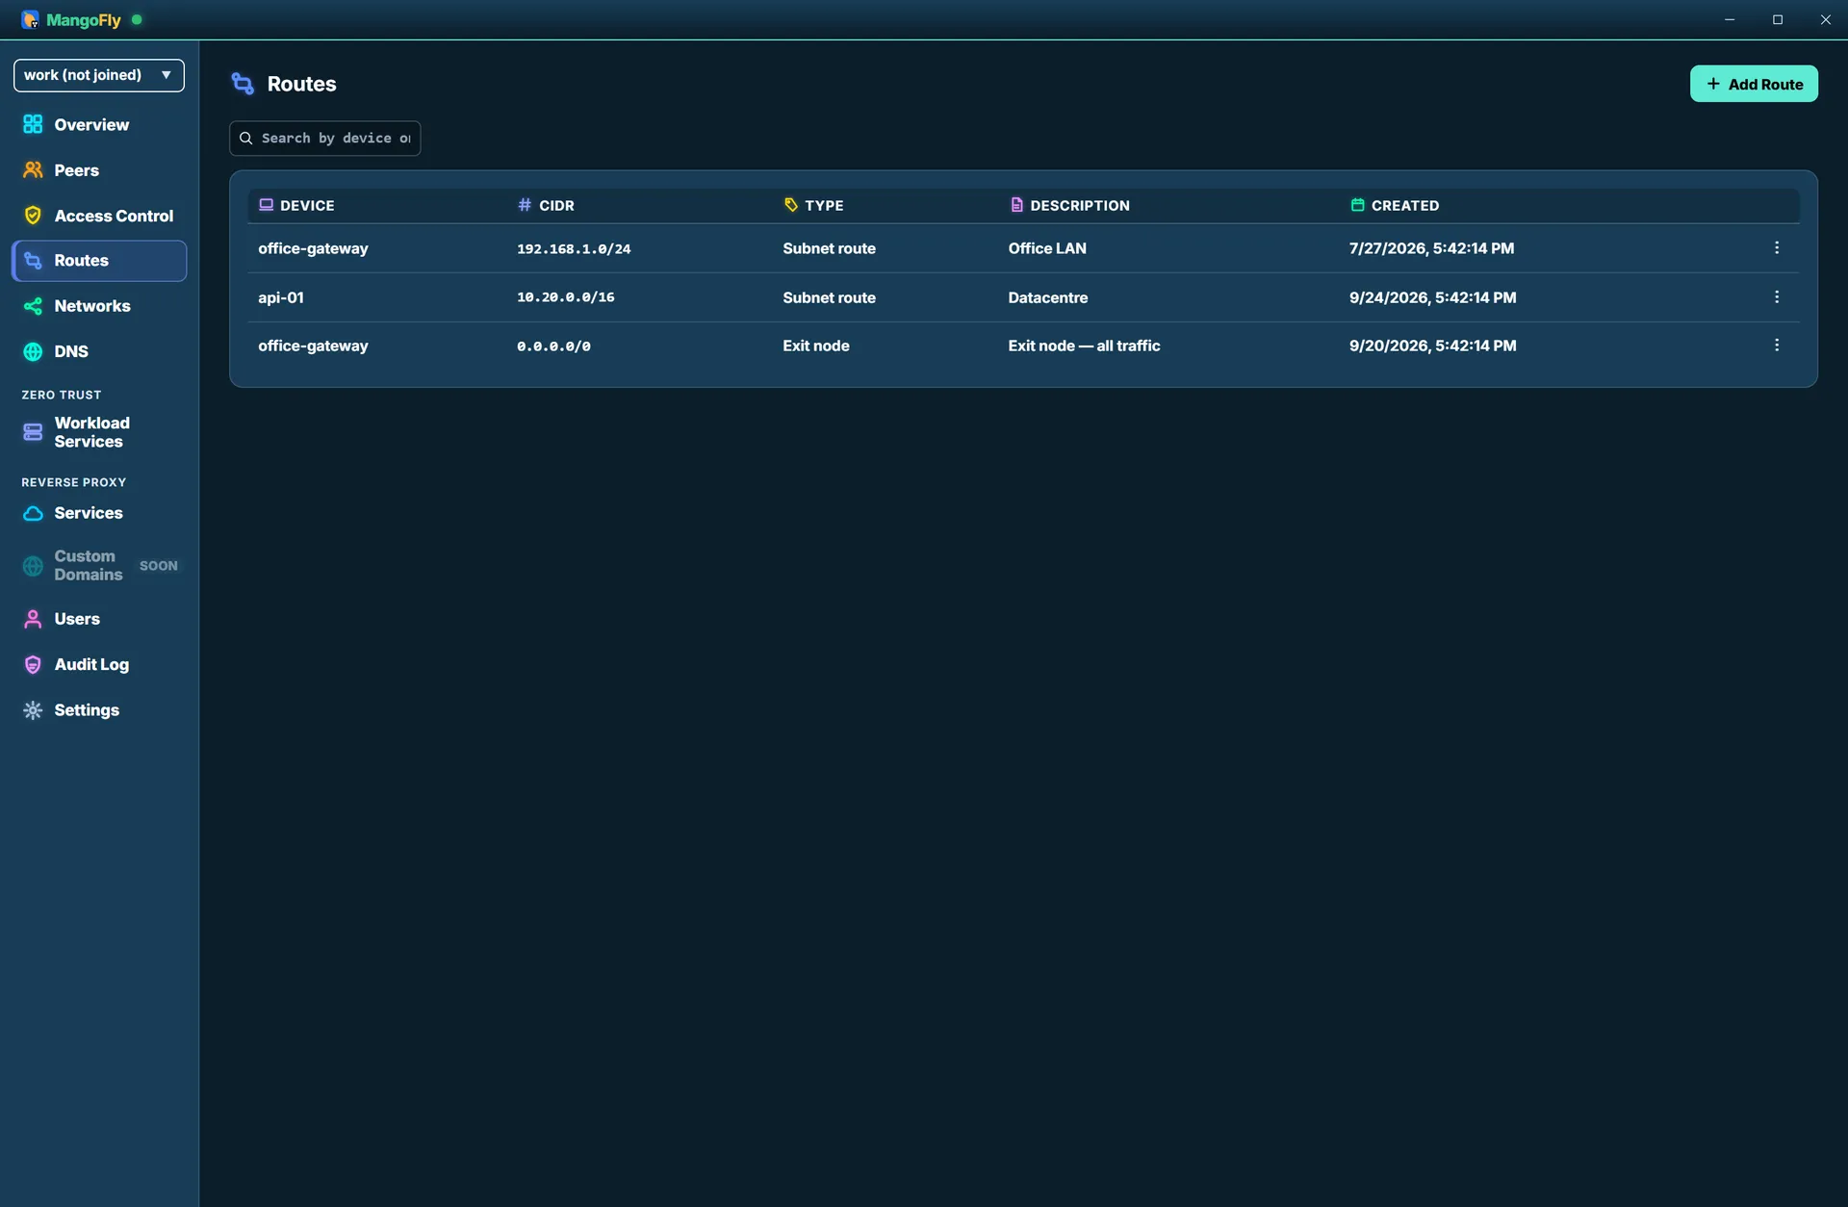Click the Office LAN description

1047,248
